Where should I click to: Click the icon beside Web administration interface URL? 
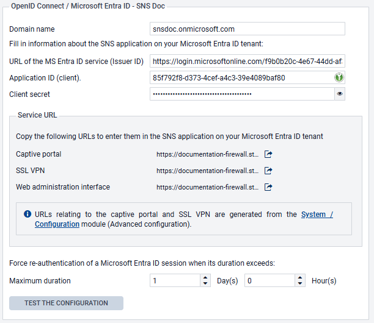click(268, 188)
